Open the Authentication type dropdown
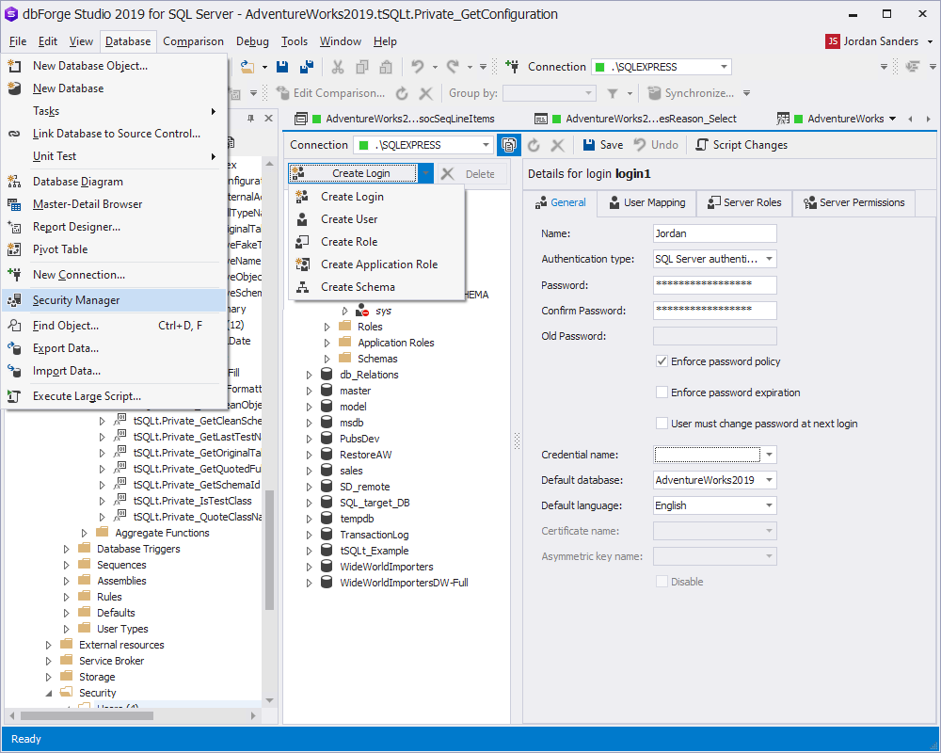 [769, 260]
